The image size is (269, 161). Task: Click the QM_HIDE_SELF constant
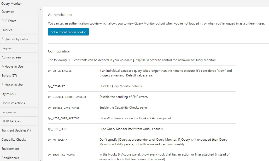(x=57, y=129)
